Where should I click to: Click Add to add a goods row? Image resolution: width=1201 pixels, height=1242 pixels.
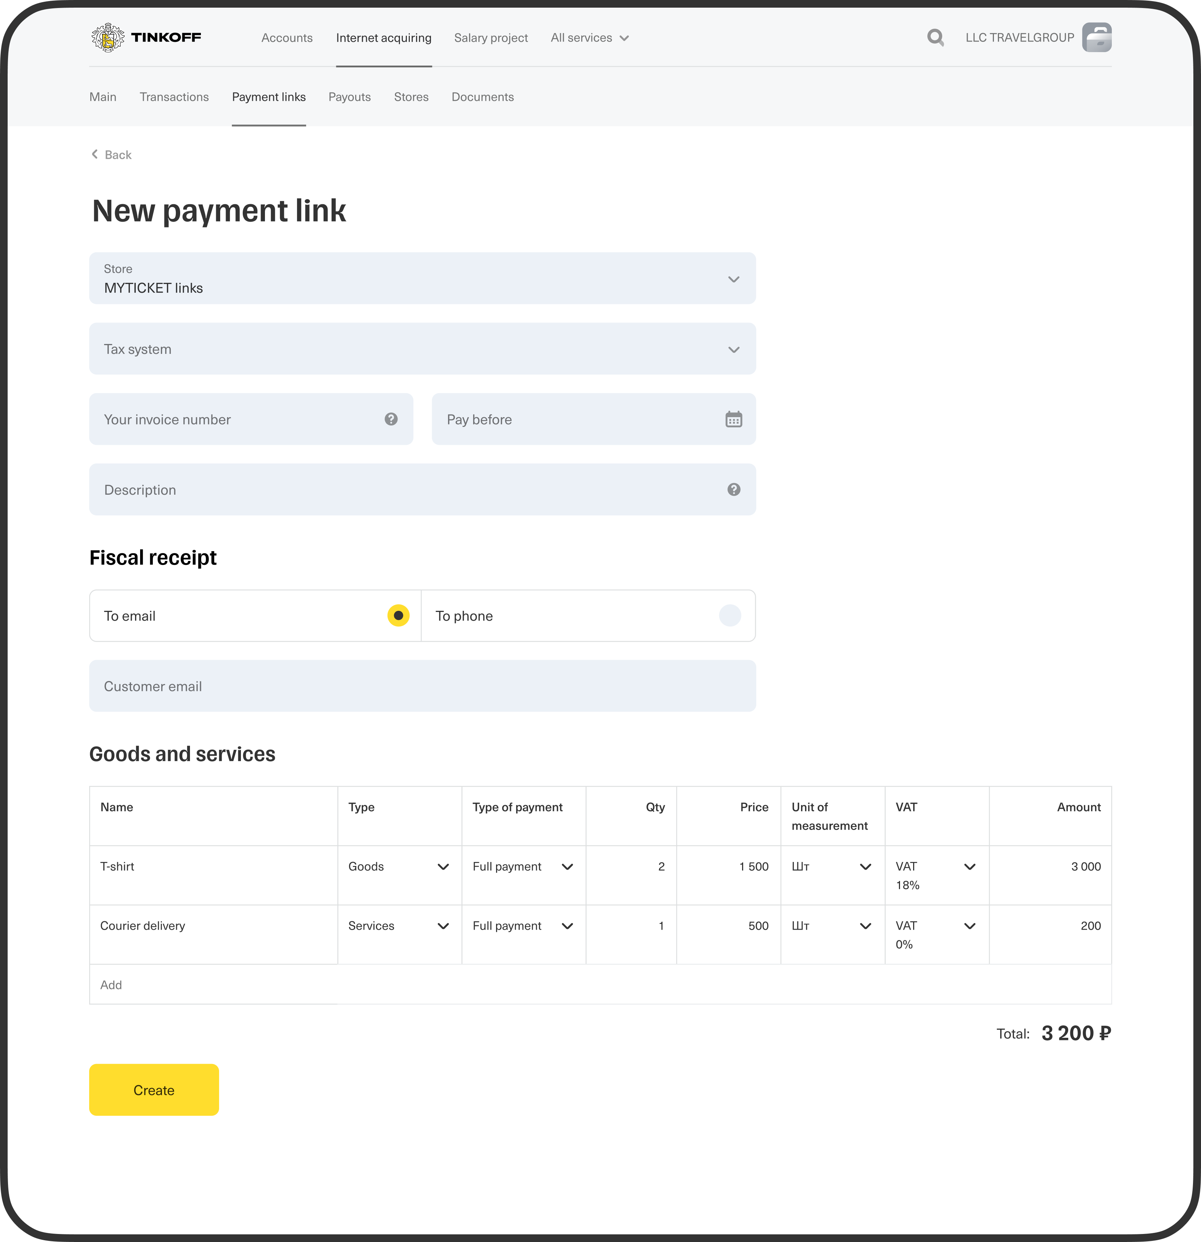(111, 985)
